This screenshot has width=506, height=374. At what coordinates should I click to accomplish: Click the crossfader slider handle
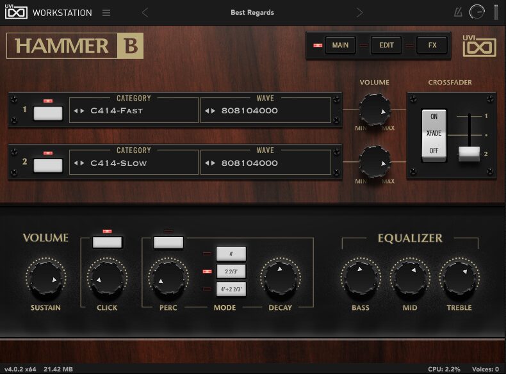pos(468,152)
